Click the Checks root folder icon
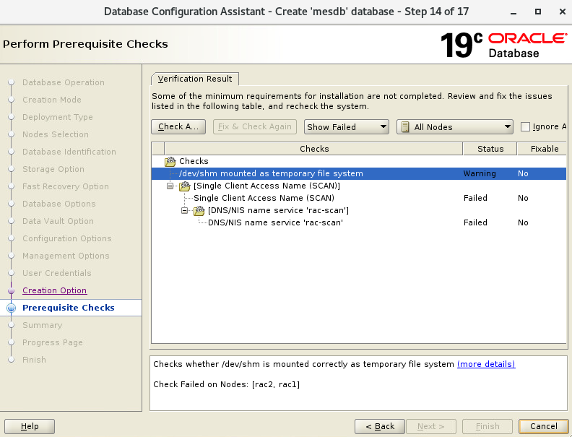The height and width of the screenshot is (437, 572). [170, 162]
